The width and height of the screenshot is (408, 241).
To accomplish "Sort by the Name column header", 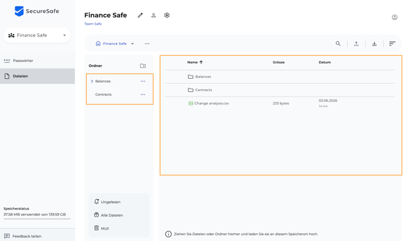I will click(192, 63).
